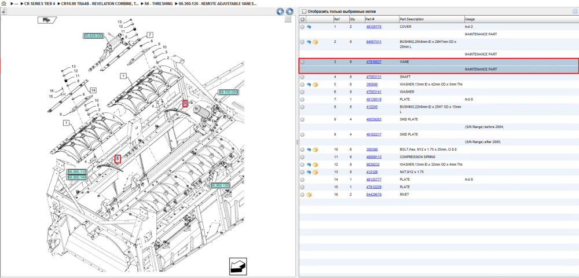Open part number 48125775 link
Viewport: 579px width, 278px height.
pyautogui.click(x=373, y=27)
